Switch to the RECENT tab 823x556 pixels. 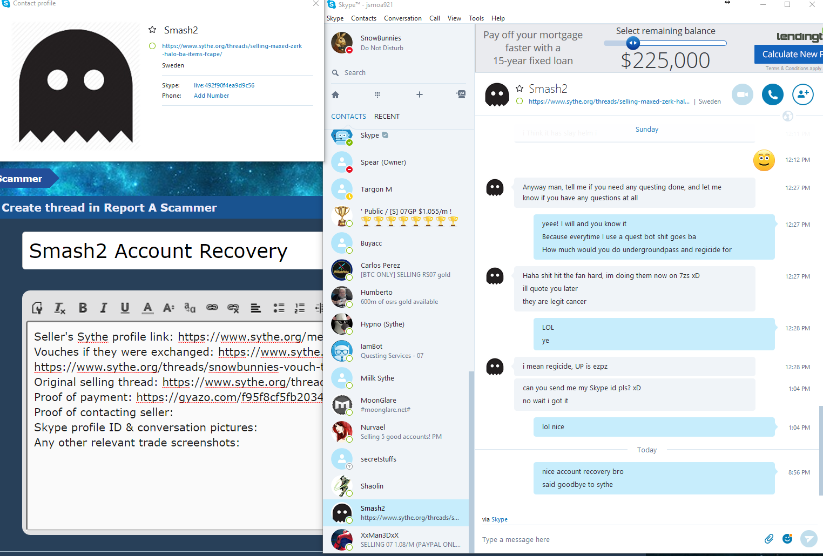tap(387, 116)
